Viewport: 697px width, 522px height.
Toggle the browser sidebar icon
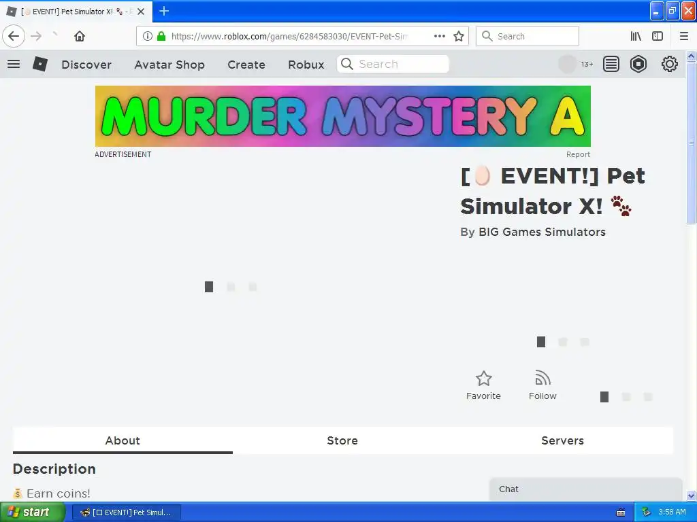[x=658, y=36]
